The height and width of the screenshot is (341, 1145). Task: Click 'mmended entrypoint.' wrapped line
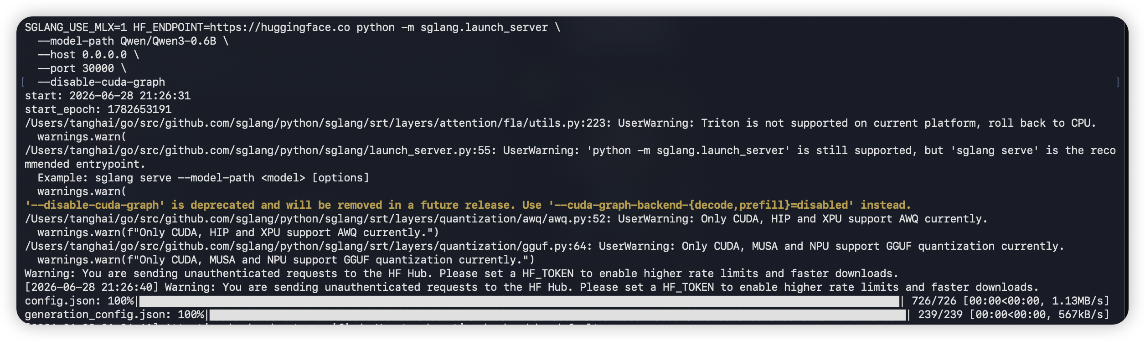coord(85,164)
